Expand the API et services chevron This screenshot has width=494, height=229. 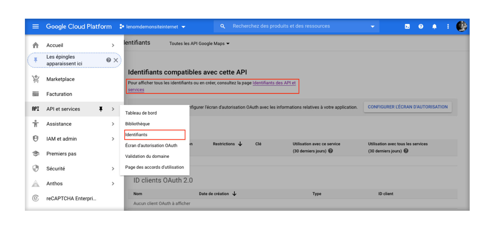[x=113, y=109]
